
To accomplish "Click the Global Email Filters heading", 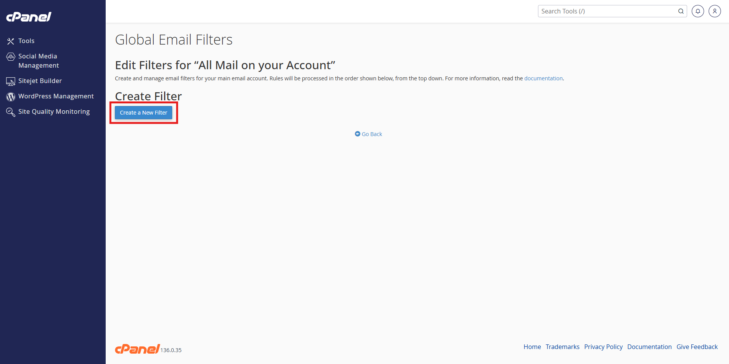I will coord(174,40).
